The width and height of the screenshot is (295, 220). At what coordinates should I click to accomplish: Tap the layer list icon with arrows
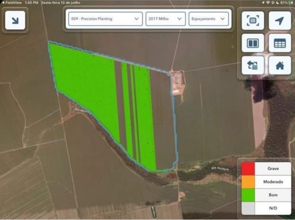click(253, 65)
